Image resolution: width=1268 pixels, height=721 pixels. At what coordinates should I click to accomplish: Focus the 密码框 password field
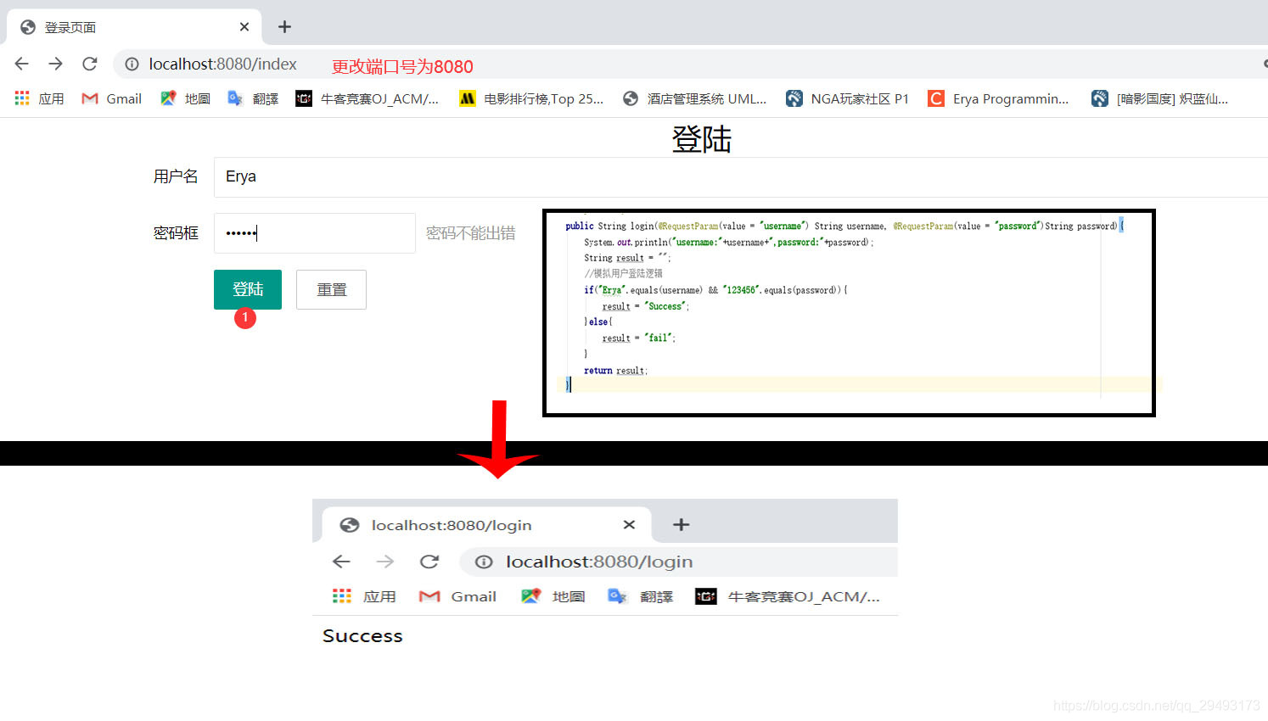point(315,233)
